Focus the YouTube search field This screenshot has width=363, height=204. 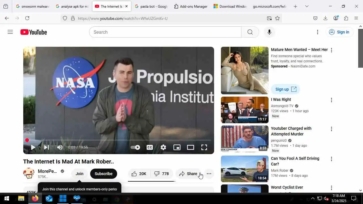click(165, 32)
